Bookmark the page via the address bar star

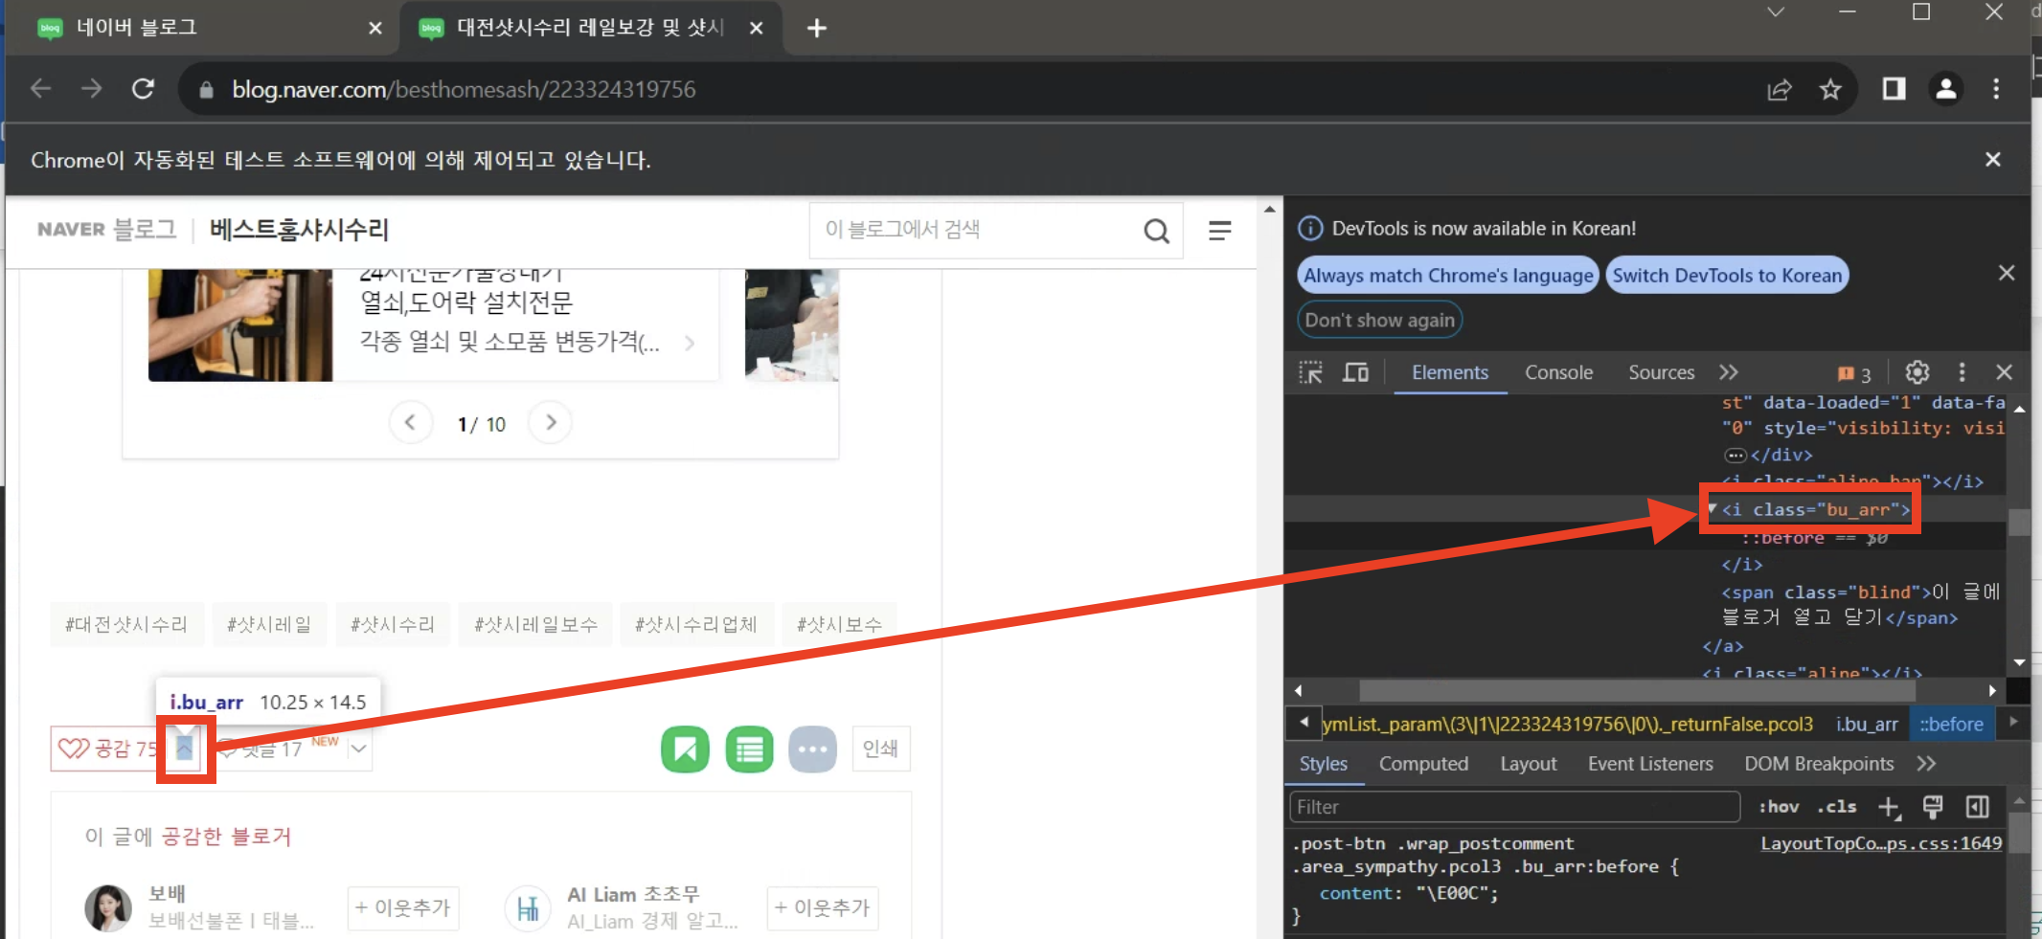tap(1830, 89)
